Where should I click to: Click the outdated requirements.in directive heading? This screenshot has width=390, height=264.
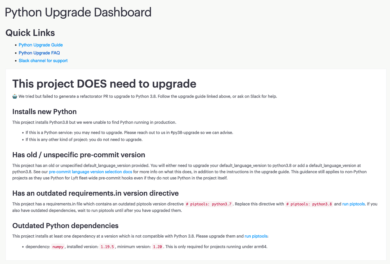(x=96, y=193)
